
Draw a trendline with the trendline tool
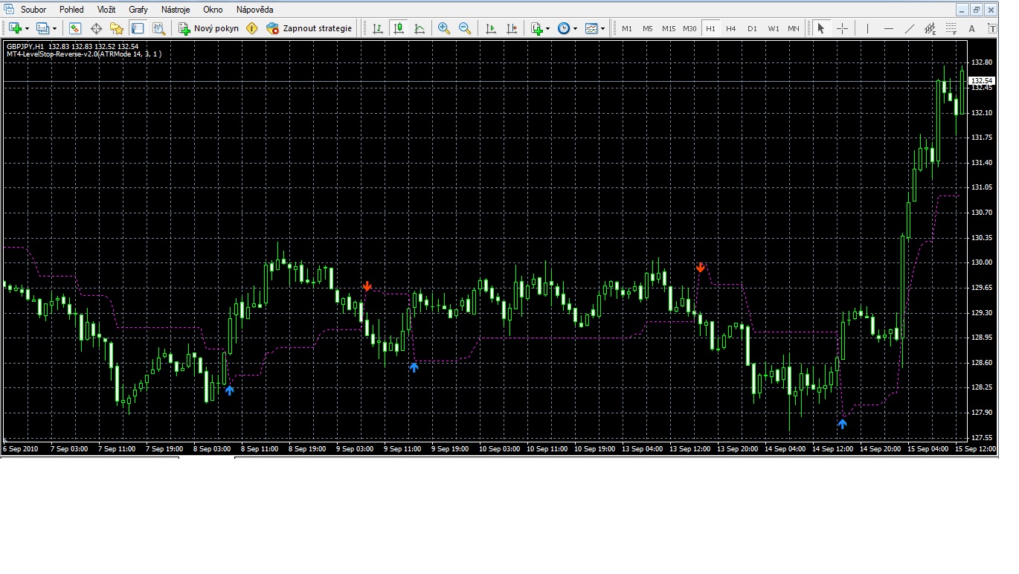909,28
